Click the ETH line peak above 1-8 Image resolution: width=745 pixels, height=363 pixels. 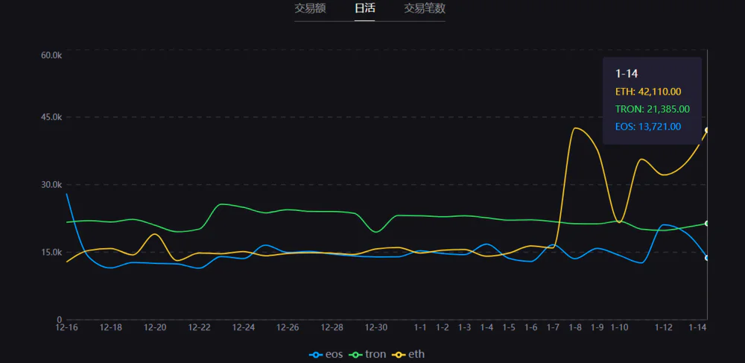coord(574,128)
